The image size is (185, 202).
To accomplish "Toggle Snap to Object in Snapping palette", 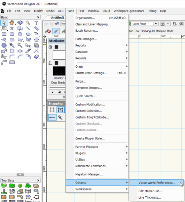I will coord(61,110).
